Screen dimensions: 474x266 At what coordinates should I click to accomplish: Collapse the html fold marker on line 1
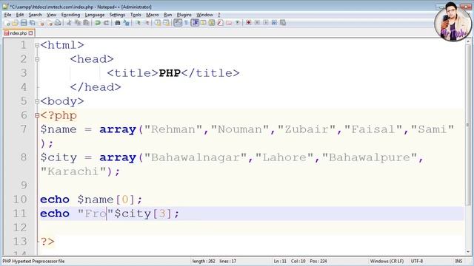(x=37, y=45)
